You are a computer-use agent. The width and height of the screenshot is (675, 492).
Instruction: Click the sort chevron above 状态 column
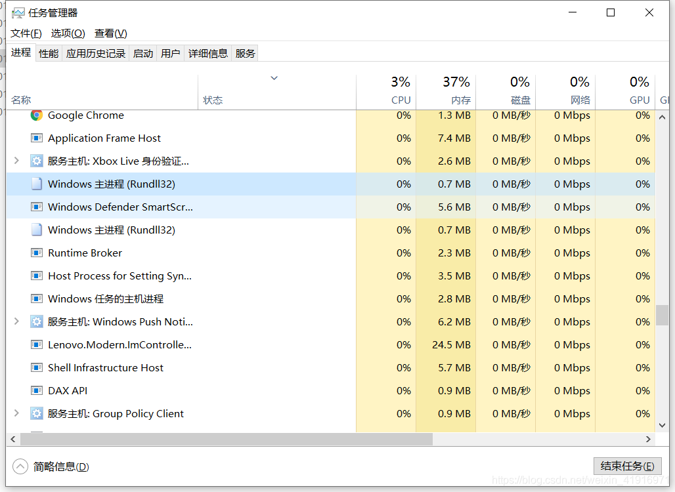pyautogui.click(x=274, y=78)
